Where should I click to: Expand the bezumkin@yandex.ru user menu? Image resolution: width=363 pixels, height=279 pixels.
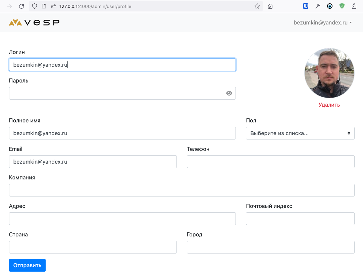click(322, 23)
